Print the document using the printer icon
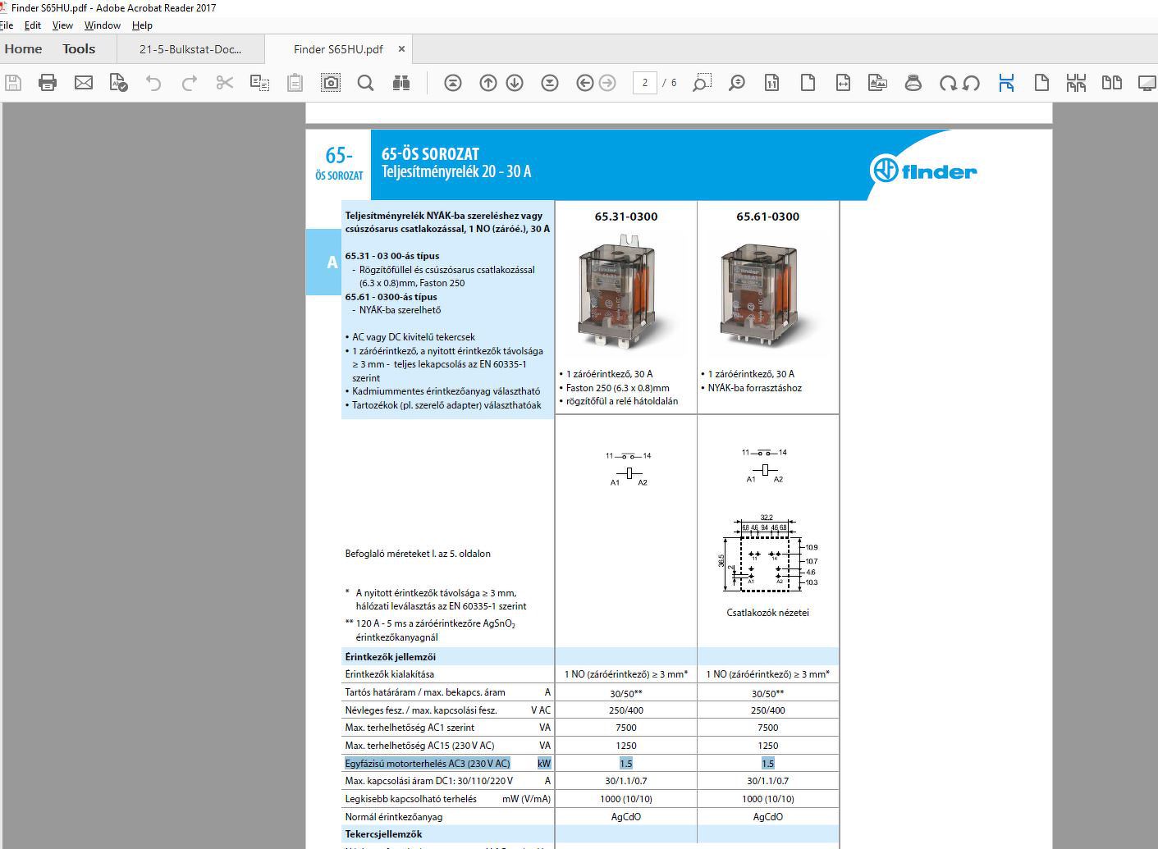 click(48, 83)
